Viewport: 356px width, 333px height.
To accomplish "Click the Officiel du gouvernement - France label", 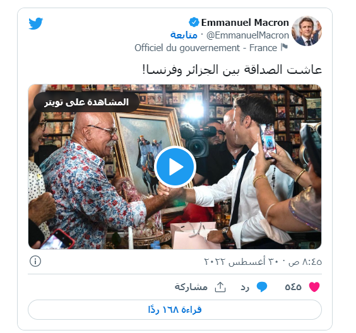I will tap(206, 48).
